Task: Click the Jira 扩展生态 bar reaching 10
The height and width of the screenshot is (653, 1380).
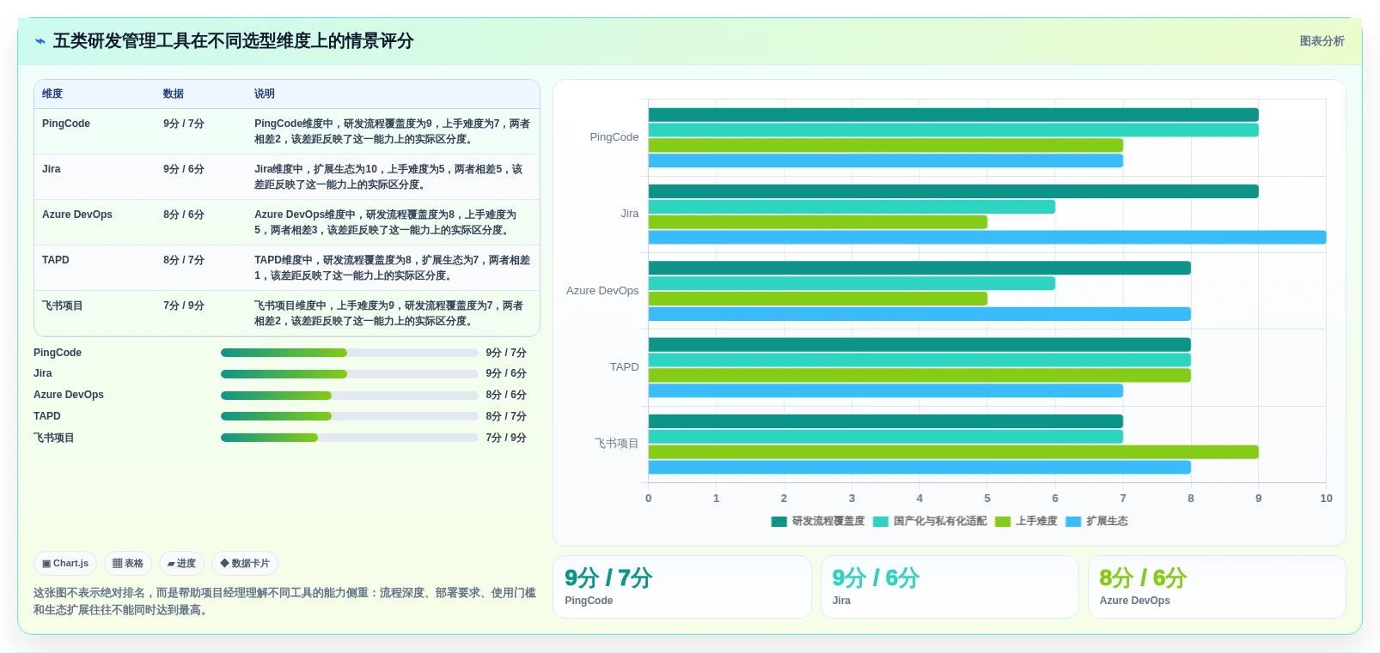Action: click(987, 238)
